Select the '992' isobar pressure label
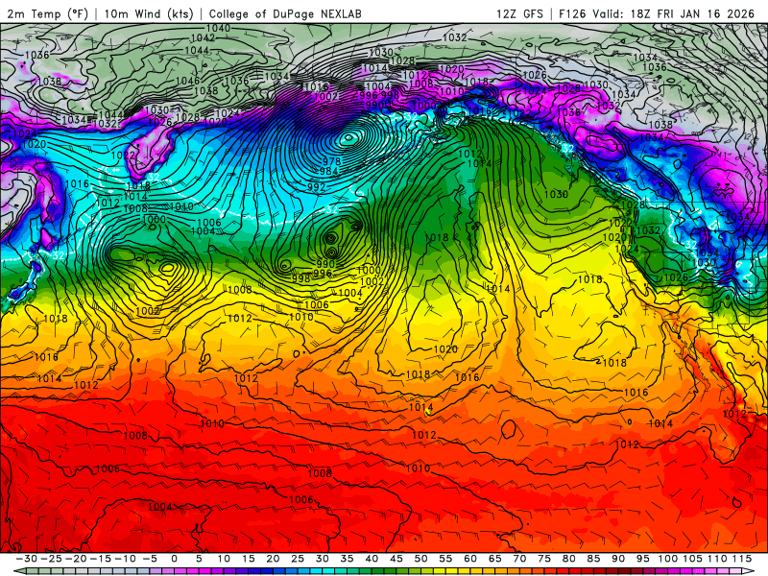This screenshot has height=576, width=768. pyautogui.click(x=317, y=186)
